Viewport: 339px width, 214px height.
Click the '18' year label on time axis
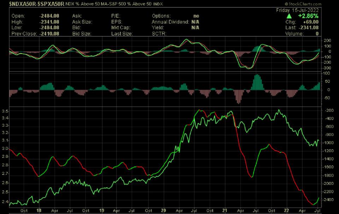pos(39,210)
